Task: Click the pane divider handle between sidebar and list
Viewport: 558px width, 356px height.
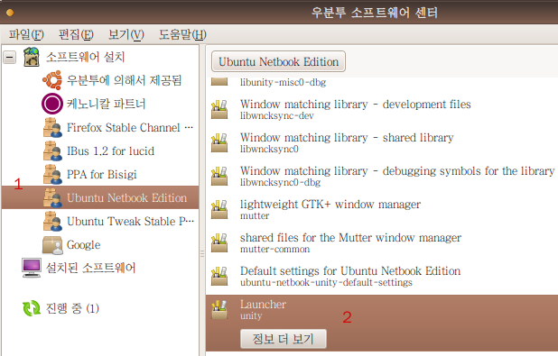Action: click(x=202, y=253)
